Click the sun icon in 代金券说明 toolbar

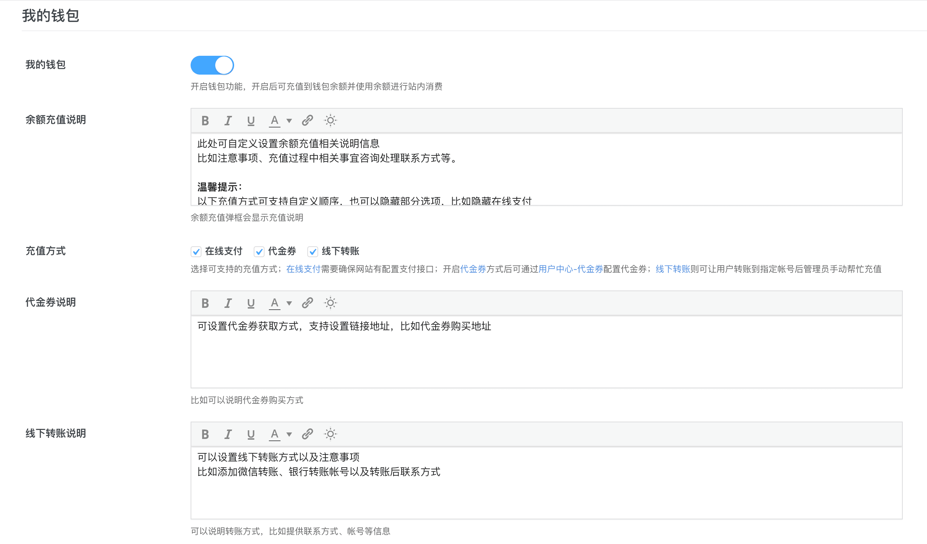[x=331, y=303]
